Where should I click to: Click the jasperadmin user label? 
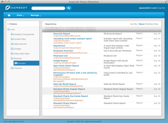pyautogui.click(x=148, y=8)
